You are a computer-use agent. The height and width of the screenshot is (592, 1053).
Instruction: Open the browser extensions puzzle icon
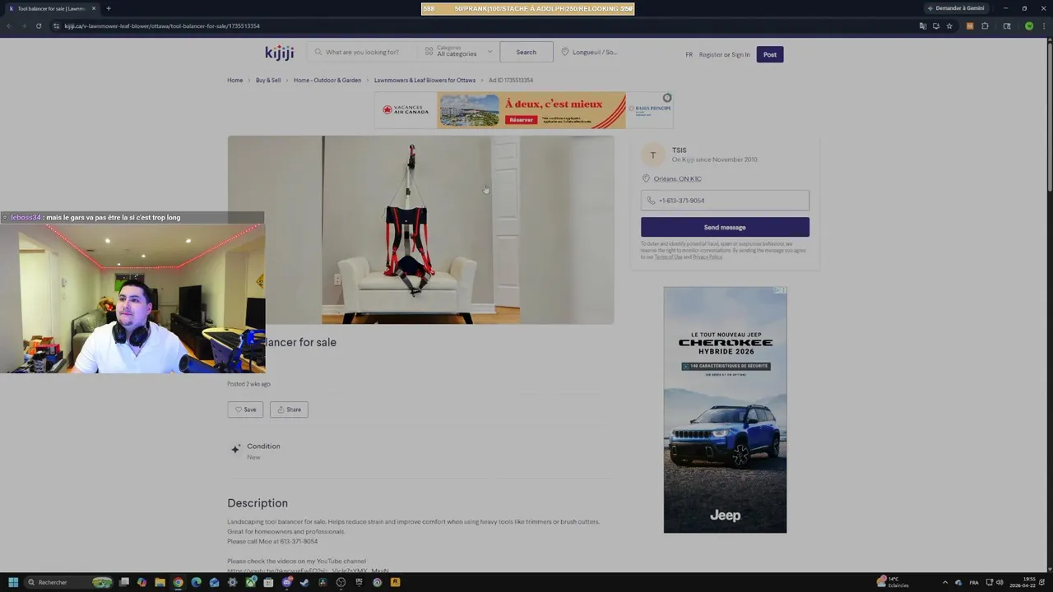(x=985, y=25)
